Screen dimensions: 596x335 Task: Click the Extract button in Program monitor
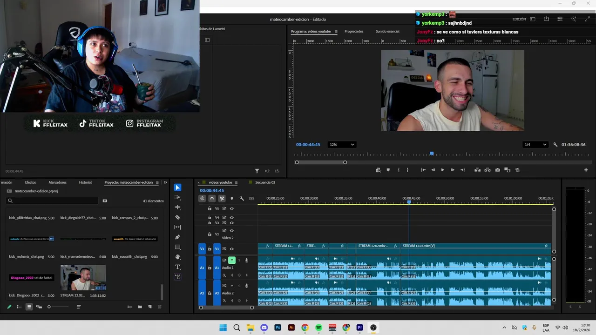point(488,170)
